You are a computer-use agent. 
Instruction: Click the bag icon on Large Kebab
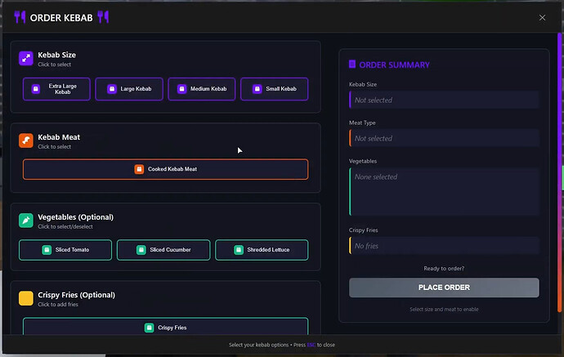click(111, 89)
